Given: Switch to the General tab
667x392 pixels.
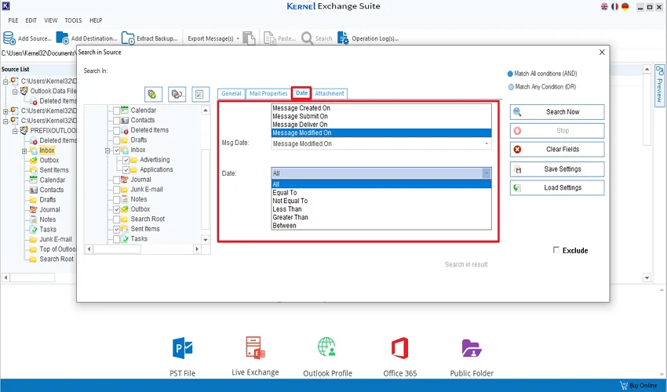Looking at the screenshot, I should point(231,93).
